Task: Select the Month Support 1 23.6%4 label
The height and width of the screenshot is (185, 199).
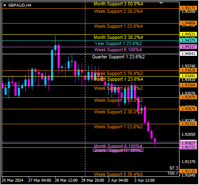Action: point(118,79)
